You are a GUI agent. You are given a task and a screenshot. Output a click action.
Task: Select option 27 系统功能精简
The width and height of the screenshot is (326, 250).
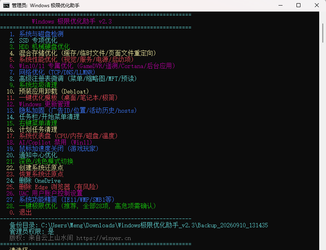pyautogui.click(x=60, y=200)
